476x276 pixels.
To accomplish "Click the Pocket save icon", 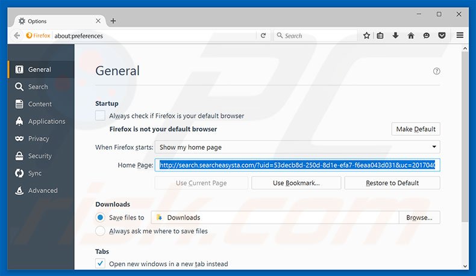I will 442,35.
